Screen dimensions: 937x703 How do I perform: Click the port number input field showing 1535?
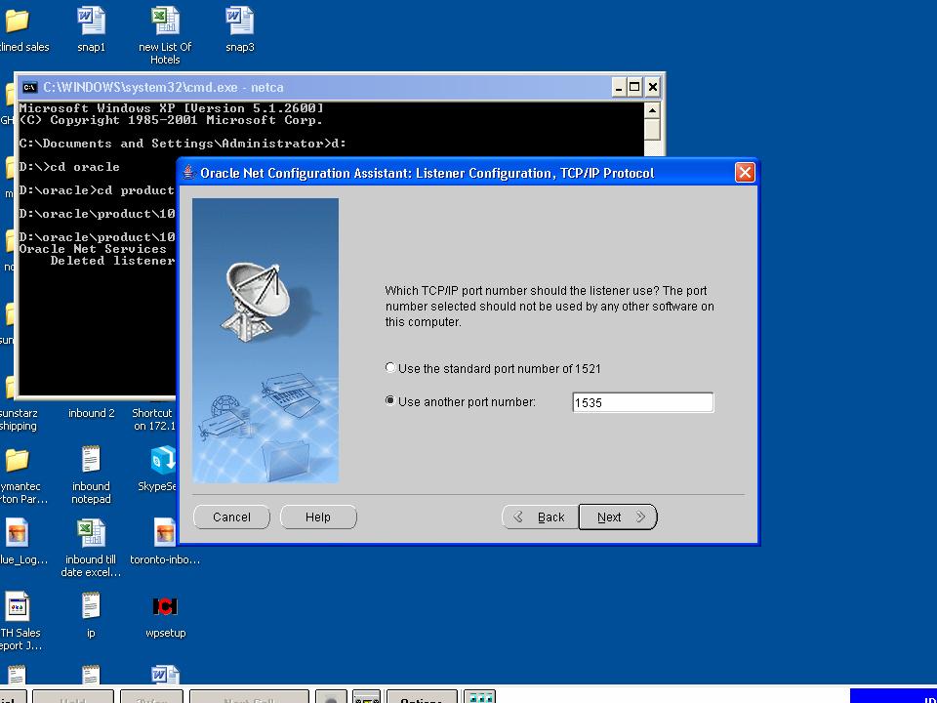point(642,402)
